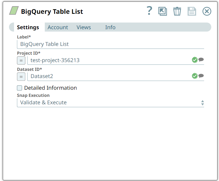Switch to the Account tab
This screenshot has width=219, height=181.
(x=58, y=27)
